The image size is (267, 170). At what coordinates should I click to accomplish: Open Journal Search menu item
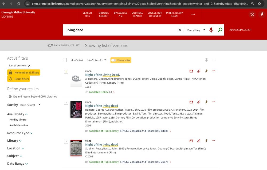pos(138,14)
